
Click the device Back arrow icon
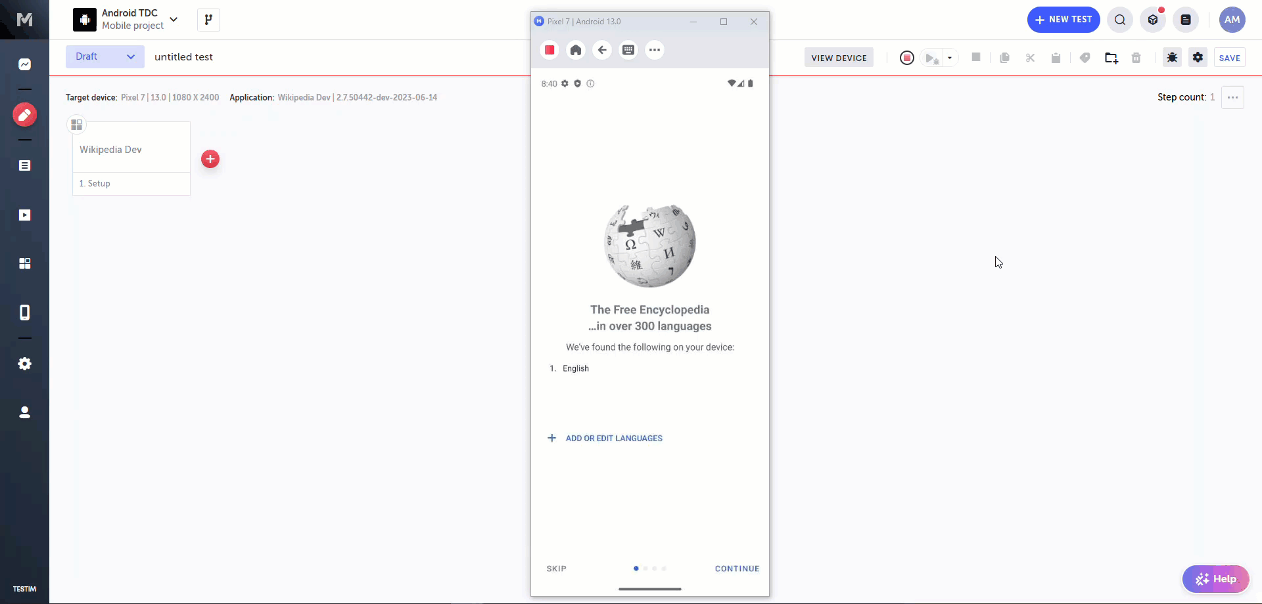point(602,50)
